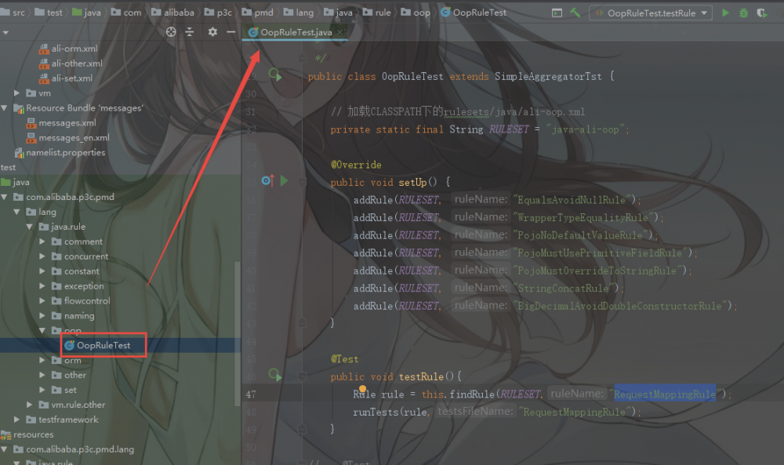Screen dimensions: 784x465
Task: Click fold toggle beside testRule method
Action: tap(302, 376)
